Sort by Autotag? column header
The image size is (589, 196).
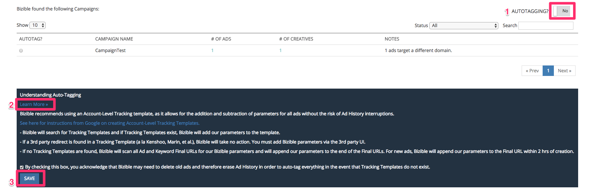click(x=31, y=39)
